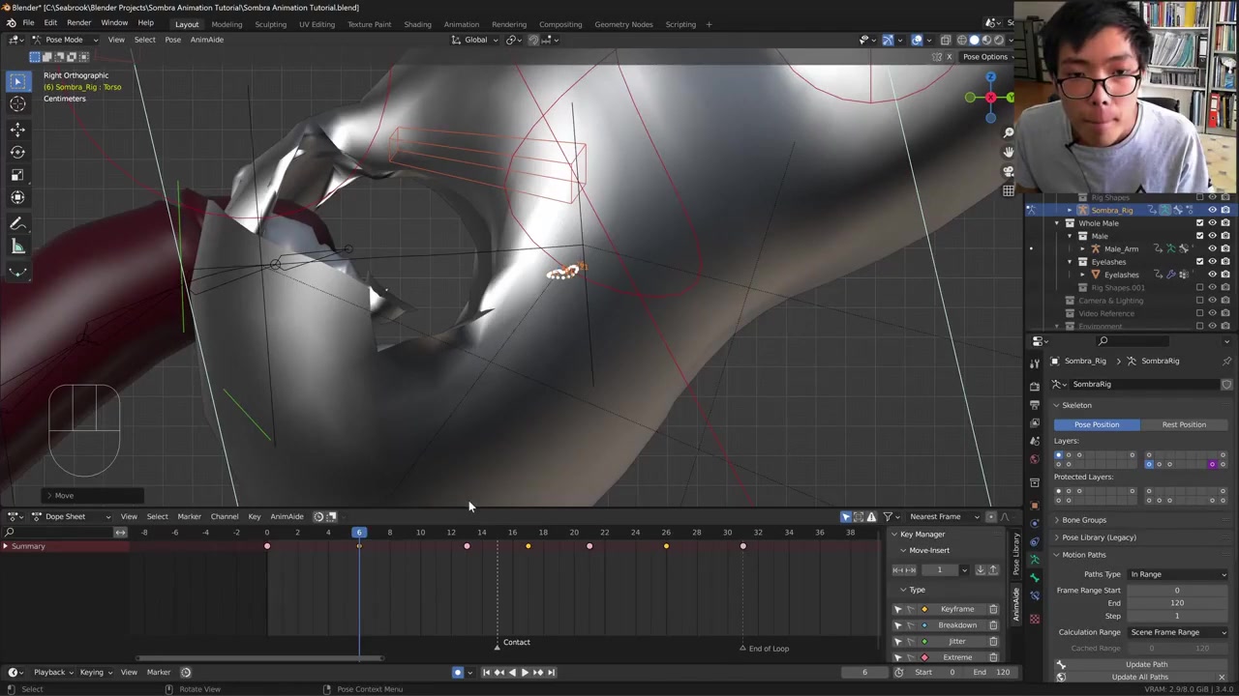Switch to the Sculpting workspace tab
The image size is (1239, 696).
point(270,24)
